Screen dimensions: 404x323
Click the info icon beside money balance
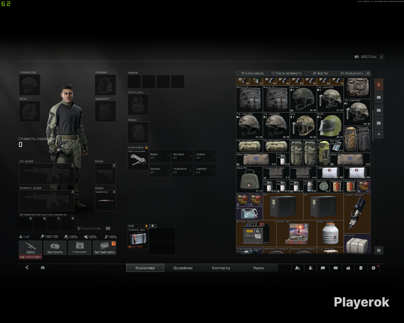coord(381,57)
